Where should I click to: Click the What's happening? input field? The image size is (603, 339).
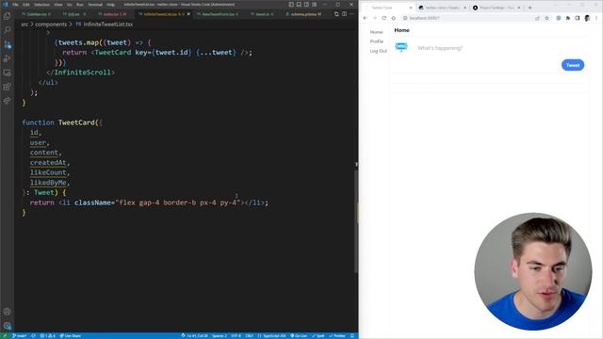(x=500, y=48)
